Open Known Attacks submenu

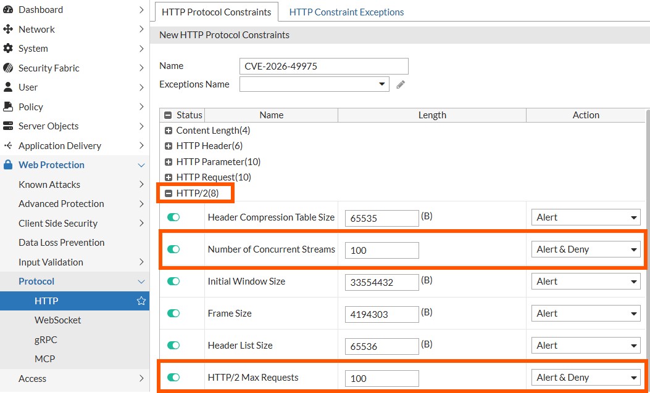click(75, 185)
